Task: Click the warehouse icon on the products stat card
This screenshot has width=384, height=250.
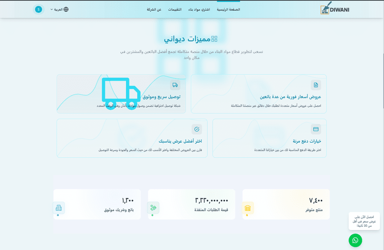Action: (x=247, y=208)
